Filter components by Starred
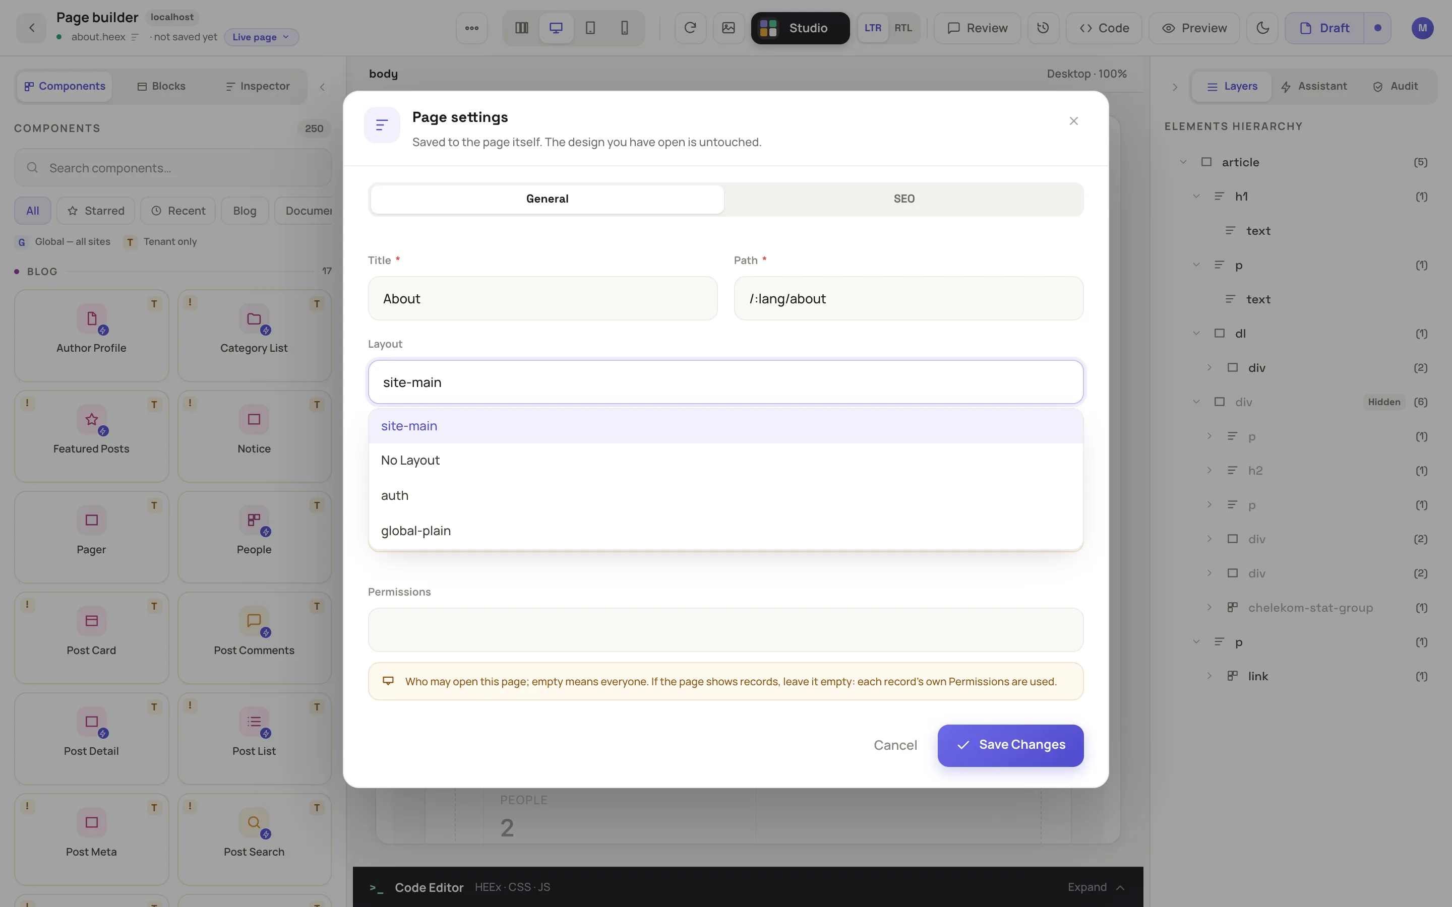Screen dimensions: 1452x907 96,211
